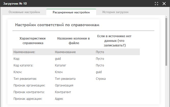Open the История загрузок tab
Viewport: 170px width, 107px height.
(x=116, y=12)
